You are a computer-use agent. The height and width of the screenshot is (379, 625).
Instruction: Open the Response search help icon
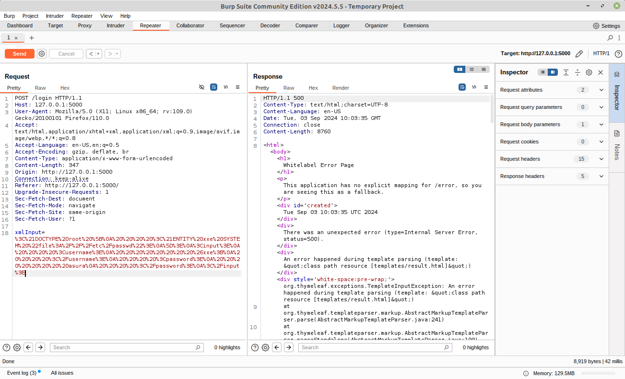[x=255, y=347]
